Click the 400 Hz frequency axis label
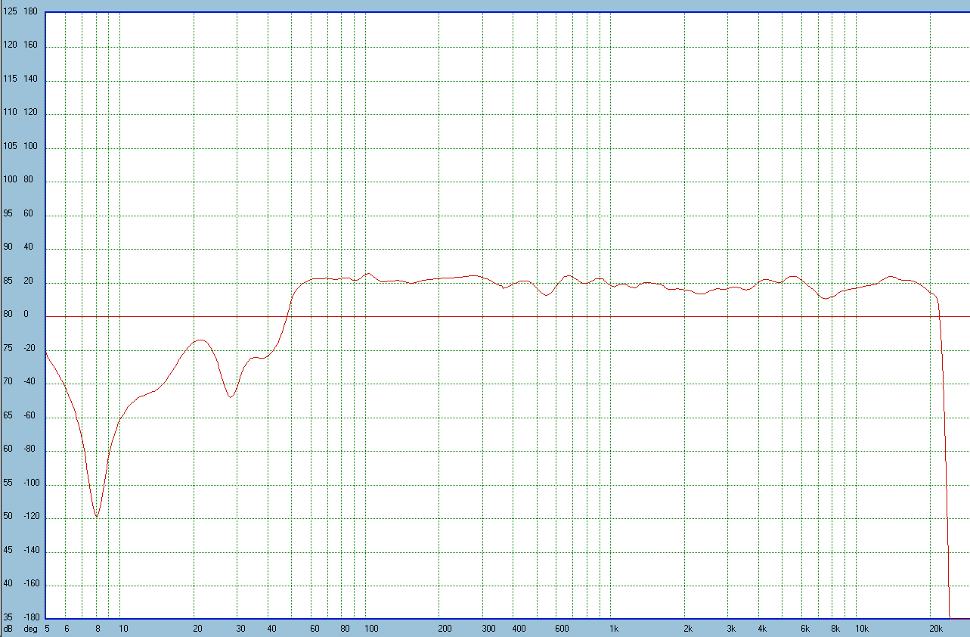This screenshot has width=970, height=637. 519,629
